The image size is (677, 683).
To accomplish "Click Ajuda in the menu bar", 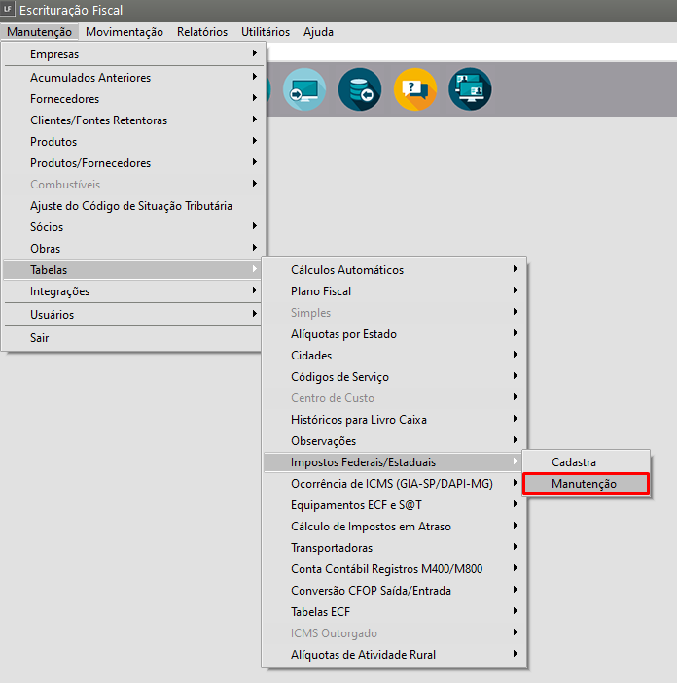I will 318,32.
